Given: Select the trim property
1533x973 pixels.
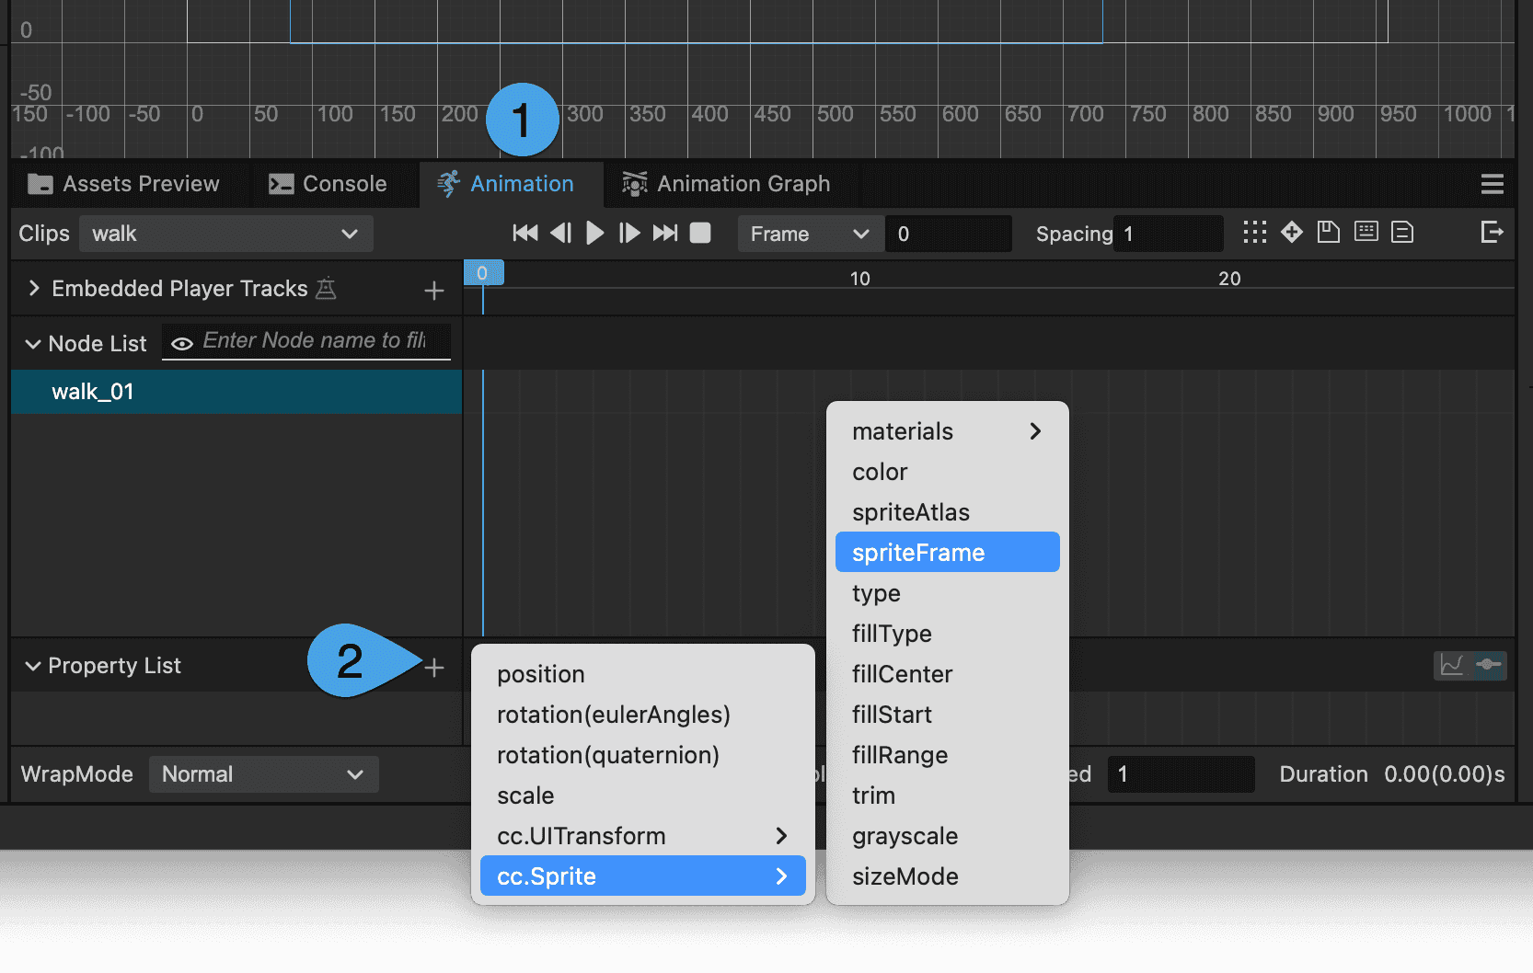Looking at the screenshot, I should 948,796.
